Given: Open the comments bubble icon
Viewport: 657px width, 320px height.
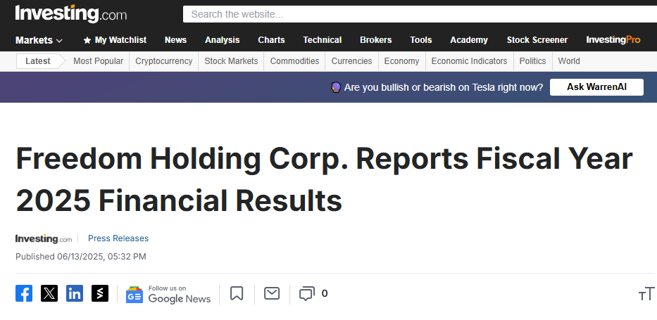Looking at the screenshot, I should pyautogui.click(x=307, y=294).
